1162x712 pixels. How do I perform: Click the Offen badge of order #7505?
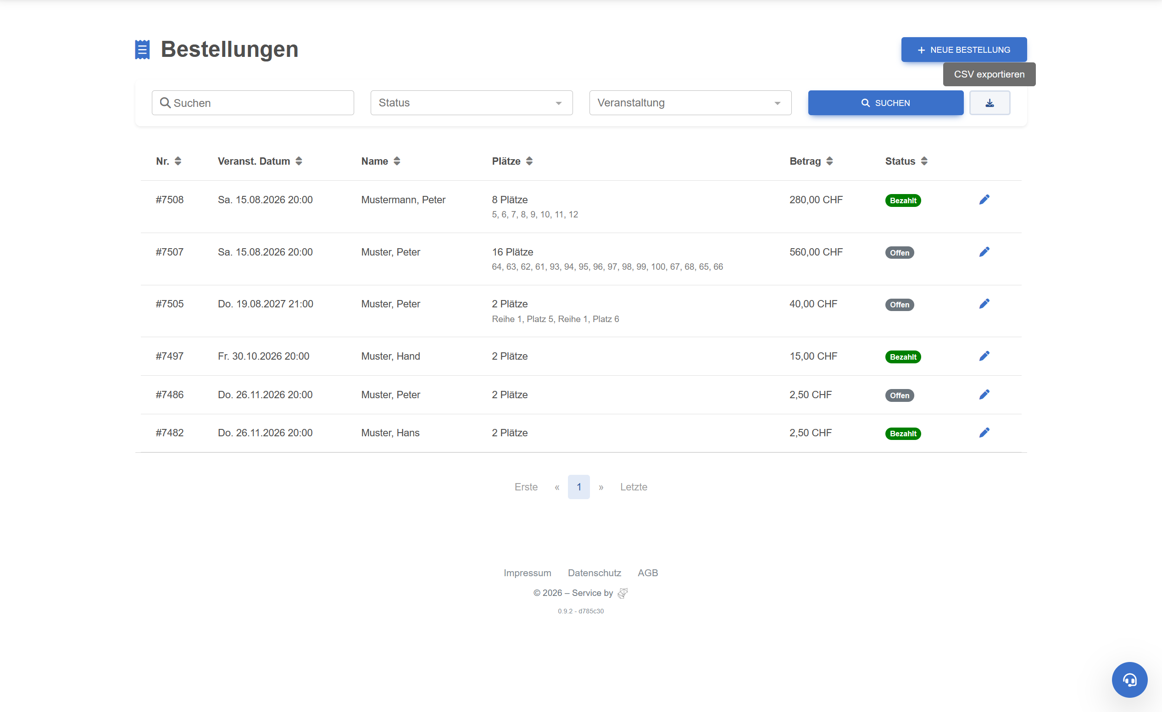[x=899, y=305]
